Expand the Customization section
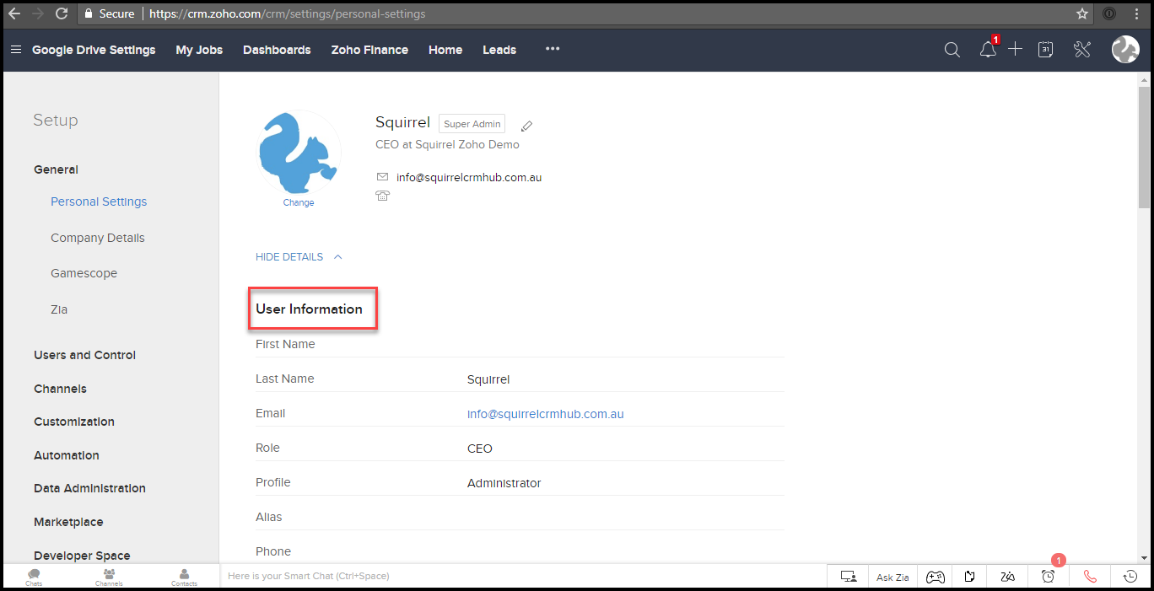1154x591 pixels. pyautogui.click(x=74, y=422)
